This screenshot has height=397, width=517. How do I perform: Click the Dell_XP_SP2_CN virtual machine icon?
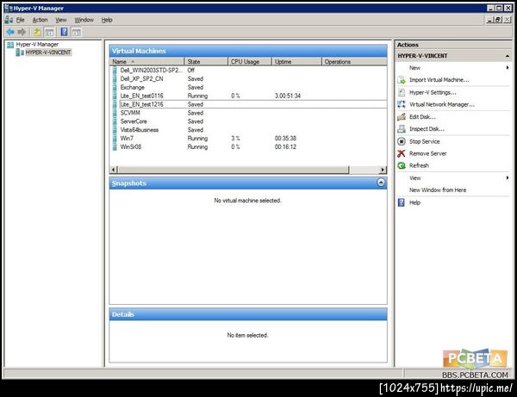(115, 78)
